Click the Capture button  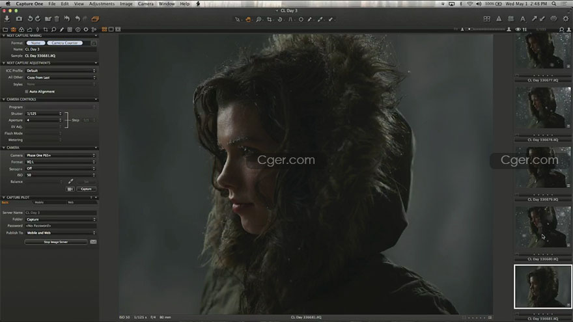[86, 189]
